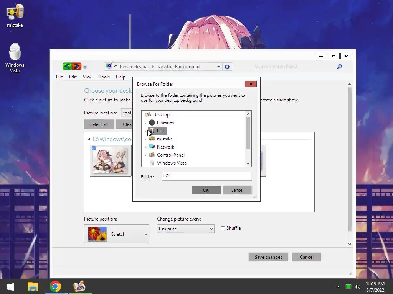Click the Libraries icon in the folder tree
Screen dimensions: 393x294
(x=152, y=122)
